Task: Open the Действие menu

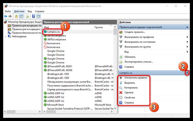Action: pos(19,11)
